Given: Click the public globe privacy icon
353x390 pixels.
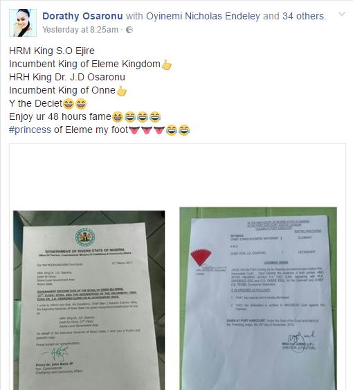Looking at the screenshot, I should point(129,30).
